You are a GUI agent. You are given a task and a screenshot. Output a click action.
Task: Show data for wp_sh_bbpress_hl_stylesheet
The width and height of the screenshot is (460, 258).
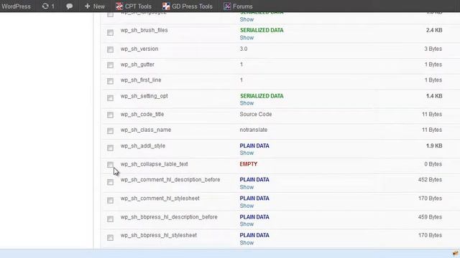tap(247, 243)
